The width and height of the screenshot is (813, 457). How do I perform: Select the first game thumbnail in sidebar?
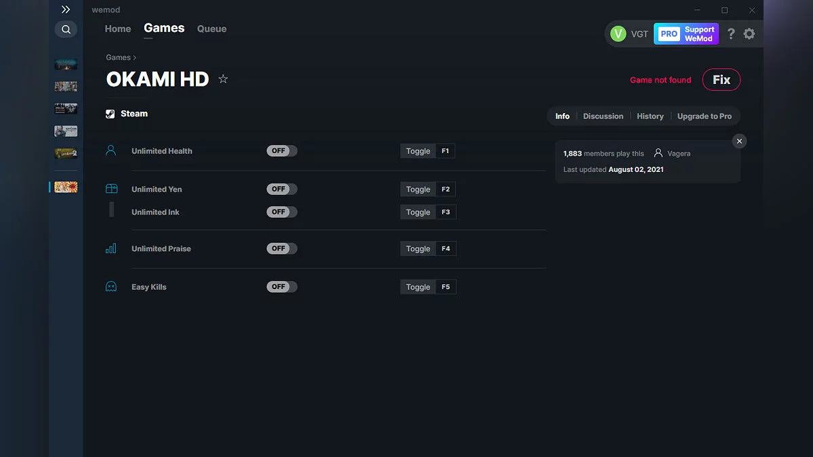coord(66,64)
